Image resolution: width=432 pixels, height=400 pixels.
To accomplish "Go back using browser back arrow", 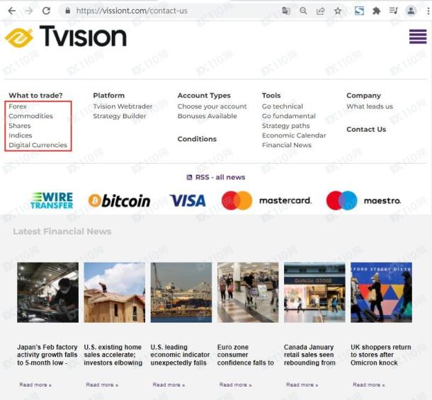I will tap(11, 11).
